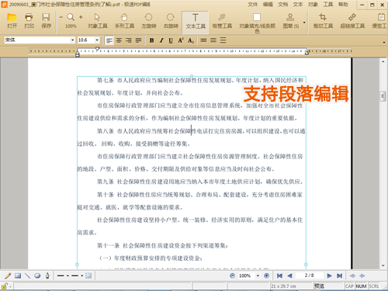Viewport: 388px width, 291px height.
Task: Toggle bold formatting
Action: click(x=152, y=40)
